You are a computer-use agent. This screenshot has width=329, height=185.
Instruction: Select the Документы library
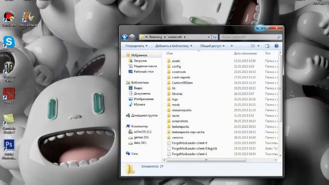(142, 94)
